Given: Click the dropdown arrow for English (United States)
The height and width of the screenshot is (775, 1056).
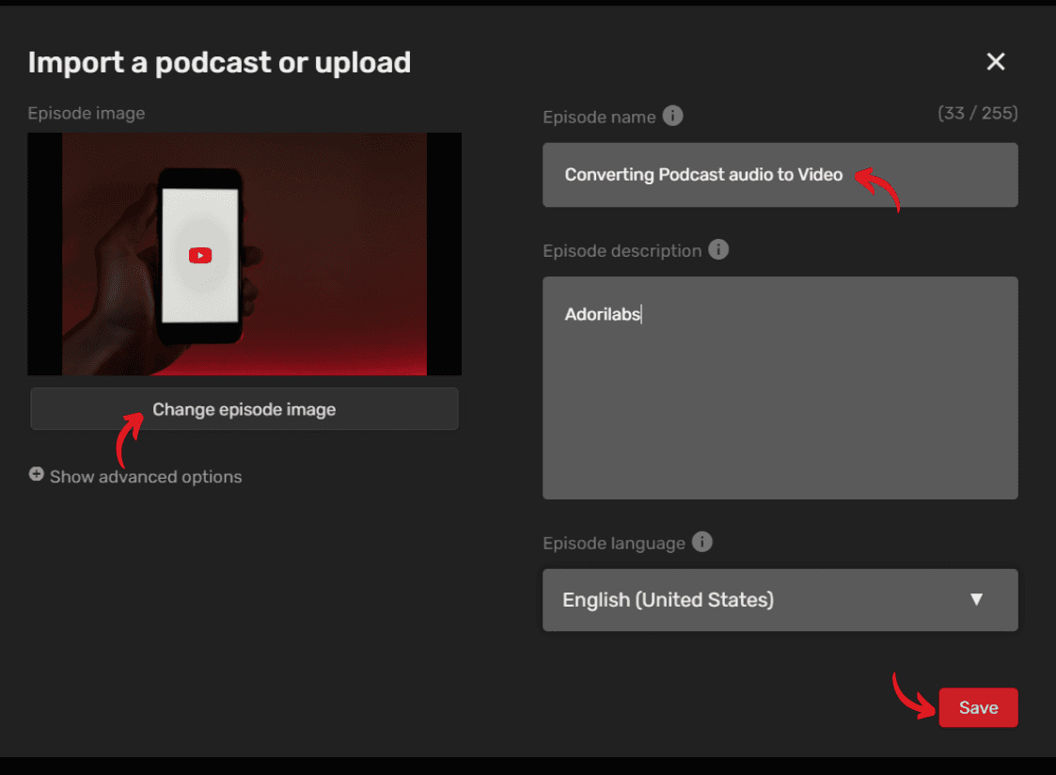Looking at the screenshot, I should [x=976, y=599].
